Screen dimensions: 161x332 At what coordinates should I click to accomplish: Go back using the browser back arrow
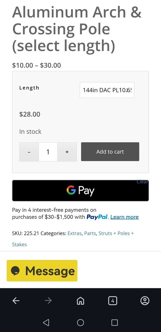16,301
